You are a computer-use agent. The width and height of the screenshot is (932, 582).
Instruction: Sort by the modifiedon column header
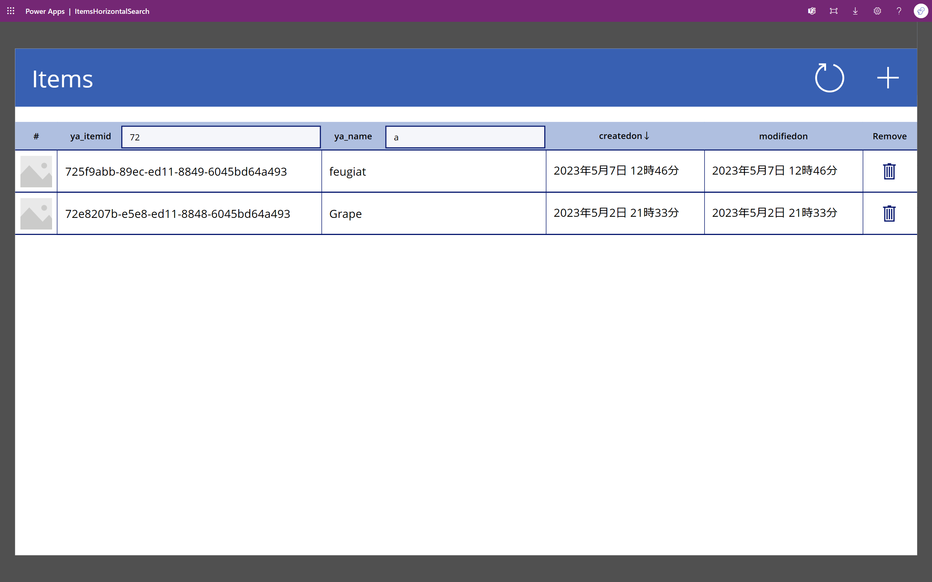783,136
